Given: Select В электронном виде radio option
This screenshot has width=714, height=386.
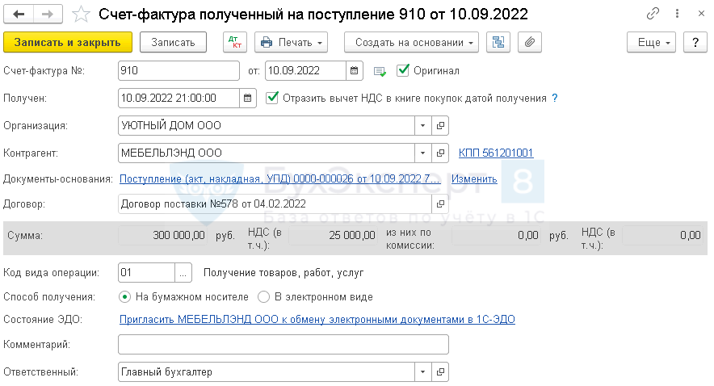Looking at the screenshot, I should click(x=263, y=296).
